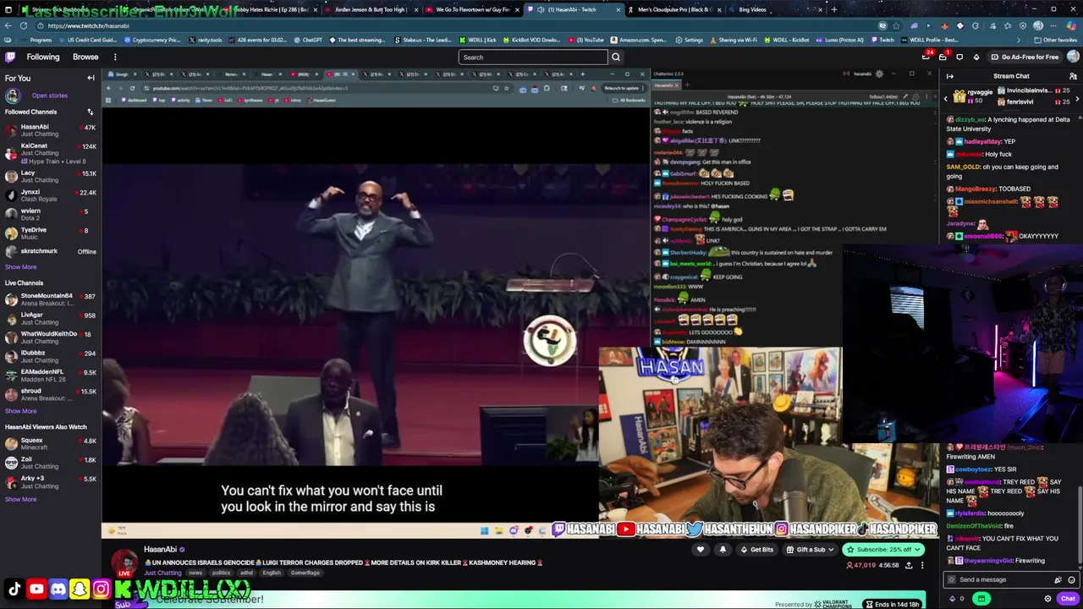Open the more options menu beside Browse
This screenshot has height=609, width=1083.
point(115,57)
